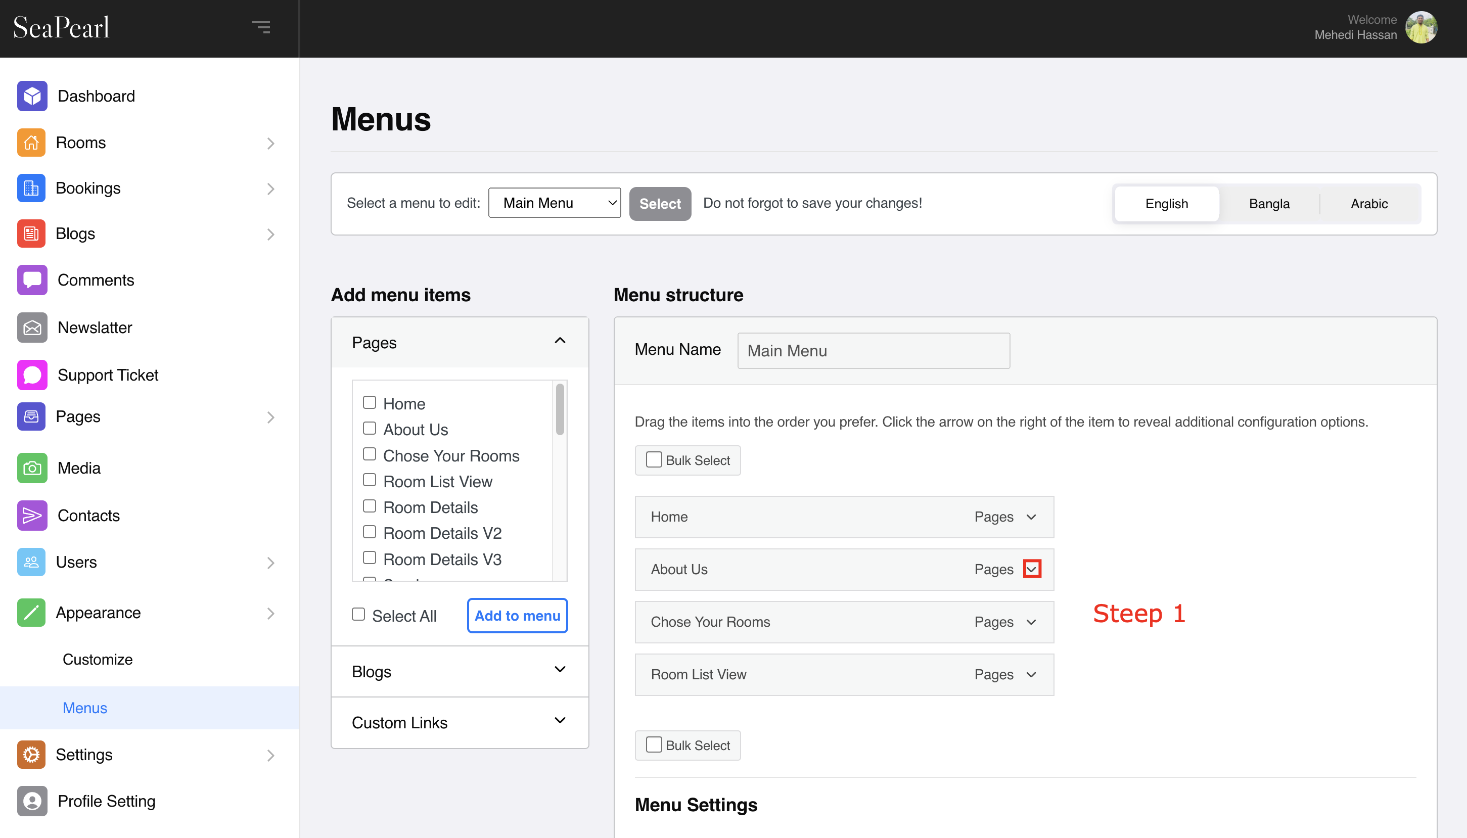
Task: Click the Dashboard cube icon
Action: tap(32, 96)
